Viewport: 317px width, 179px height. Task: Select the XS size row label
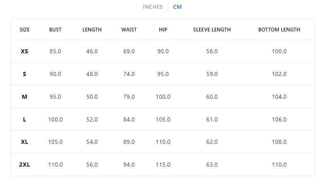[25, 51]
